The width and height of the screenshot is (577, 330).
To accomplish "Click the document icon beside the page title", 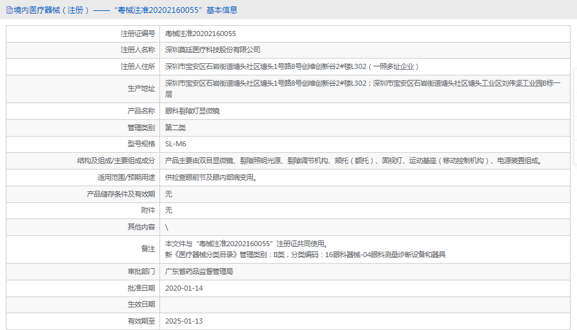I will [x=9, y=10].
